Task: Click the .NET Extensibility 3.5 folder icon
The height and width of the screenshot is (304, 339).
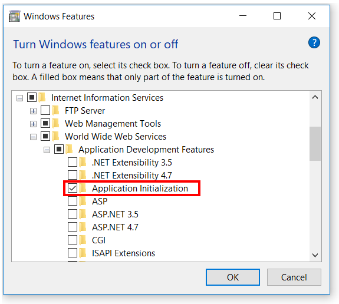Action: [x=83, y=162]
